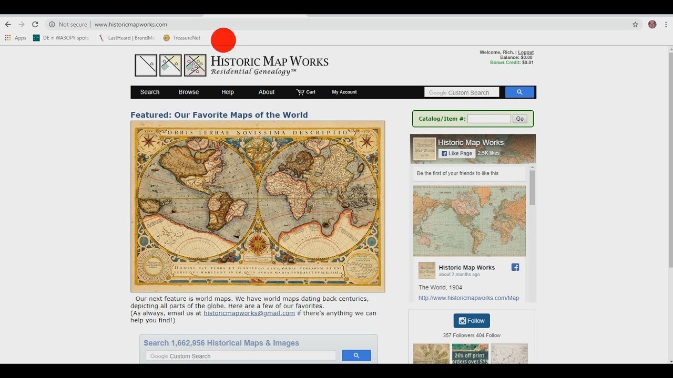Click the Historic Map Works logo
The width and height of the screenshot is (673, 378).
231,65
